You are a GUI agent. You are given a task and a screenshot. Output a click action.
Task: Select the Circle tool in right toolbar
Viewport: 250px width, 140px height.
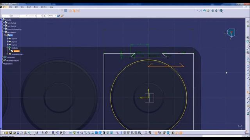pyautogui.click(x=248, y=66)
